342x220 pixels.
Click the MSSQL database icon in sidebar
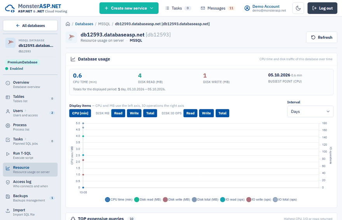click(10, 43)
